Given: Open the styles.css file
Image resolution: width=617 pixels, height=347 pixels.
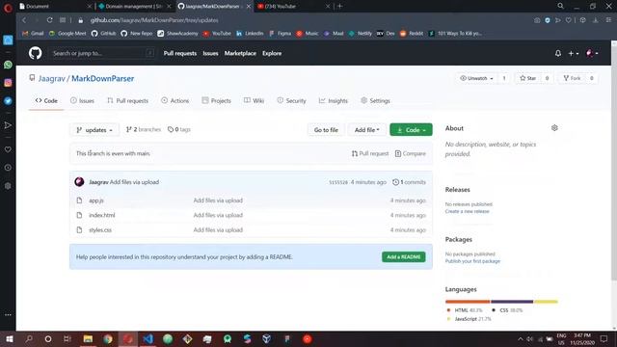Looking at the screenshot, I should pos(100,229).
